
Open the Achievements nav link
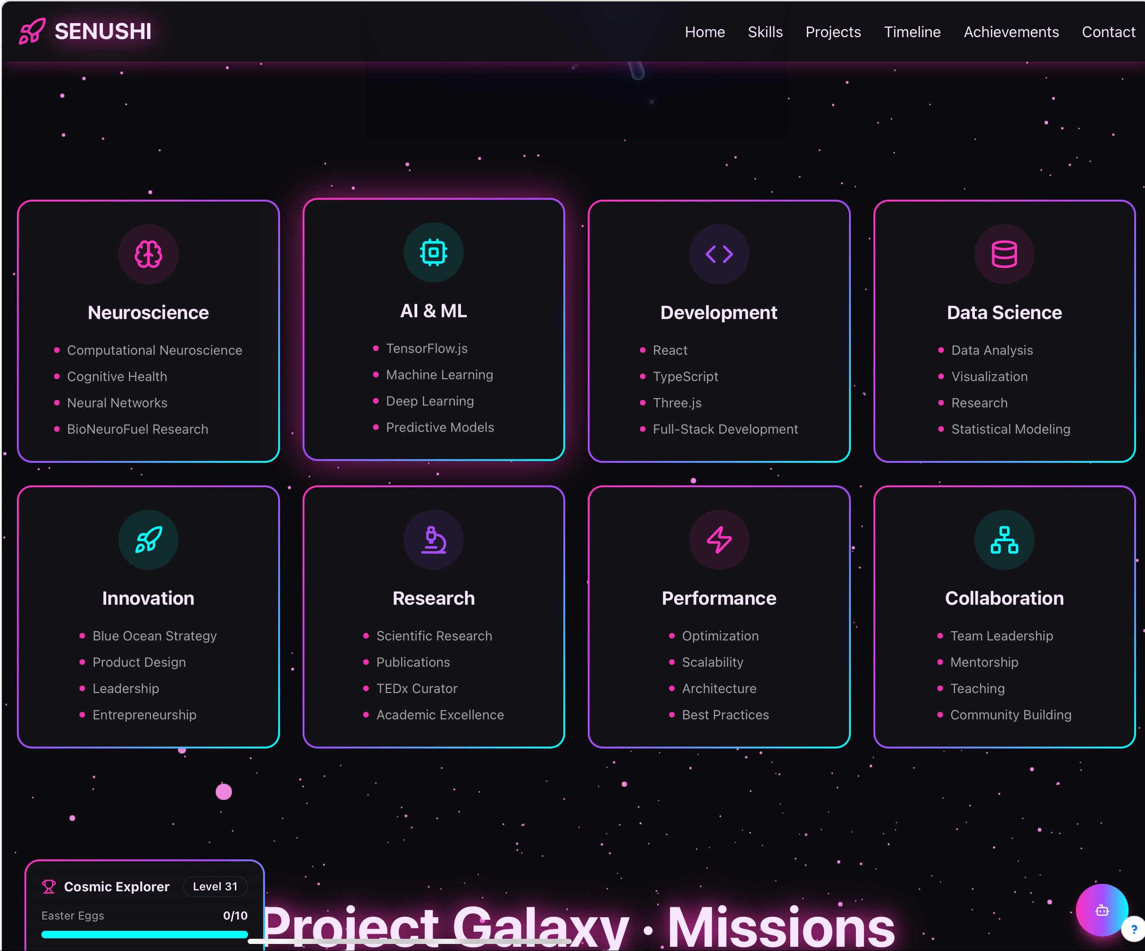click(1011, 32)
